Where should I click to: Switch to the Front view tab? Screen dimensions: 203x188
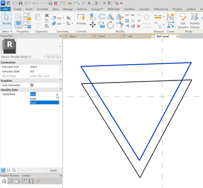(107, 36)
